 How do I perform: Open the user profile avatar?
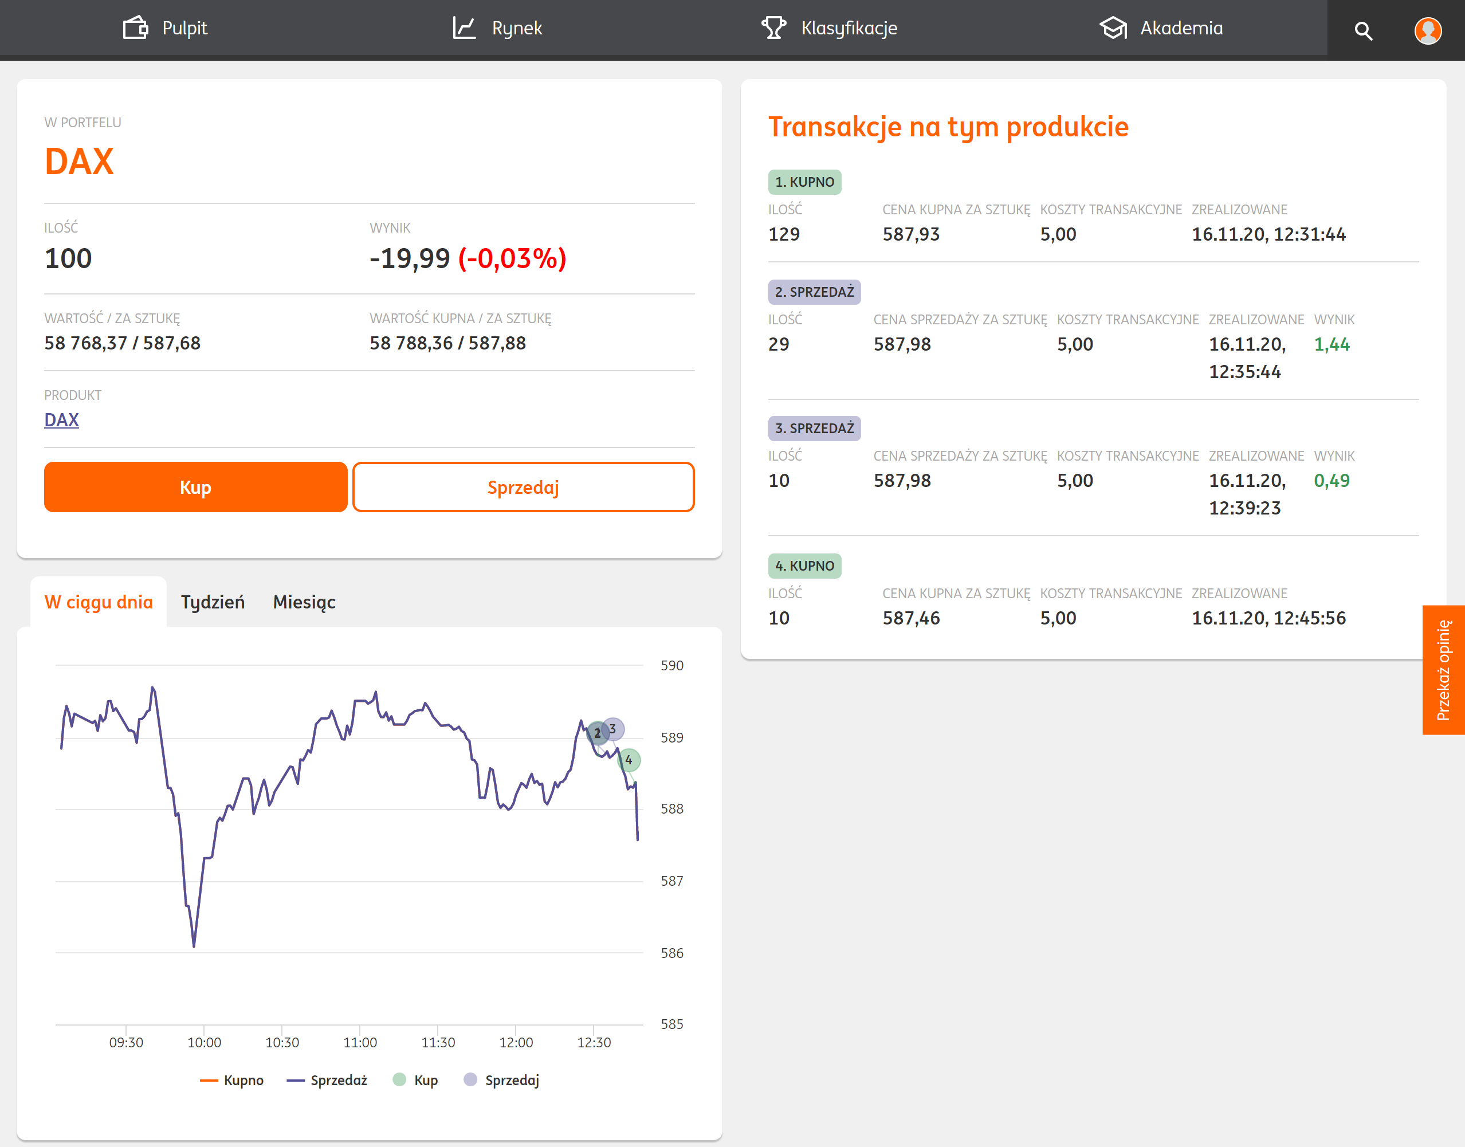tap(1427, 30)
